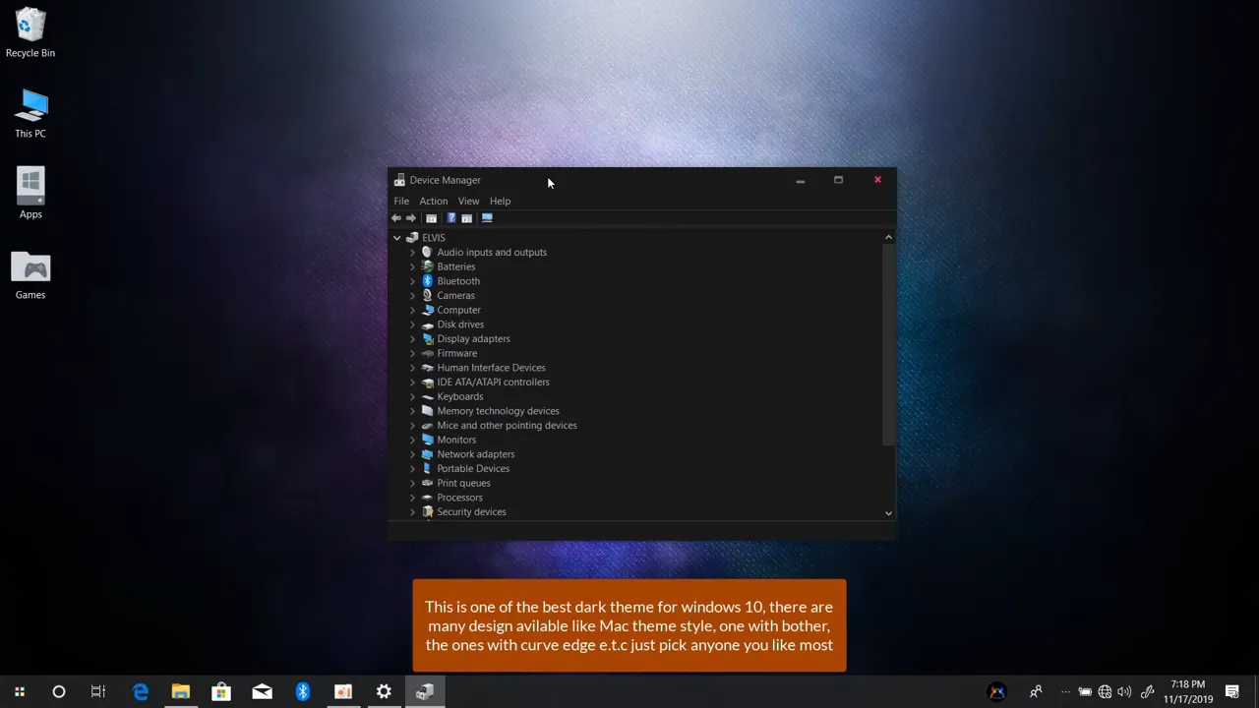Expand the Display adapters arrow

412,339
